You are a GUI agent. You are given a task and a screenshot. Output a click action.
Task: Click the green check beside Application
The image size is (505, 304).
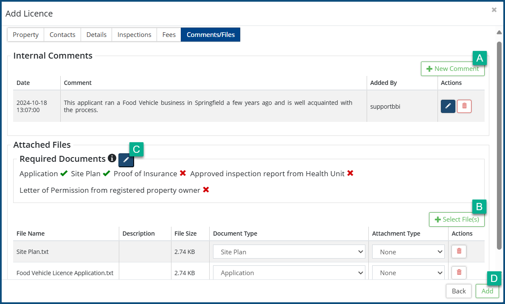click(64, 173)
